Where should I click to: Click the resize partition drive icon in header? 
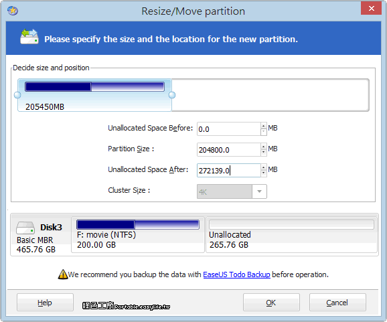click(29, 37)
